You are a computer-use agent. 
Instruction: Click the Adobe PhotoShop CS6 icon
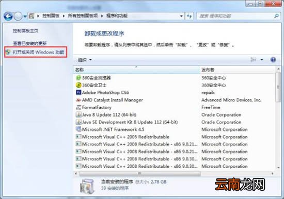click(x=78, y=92)
